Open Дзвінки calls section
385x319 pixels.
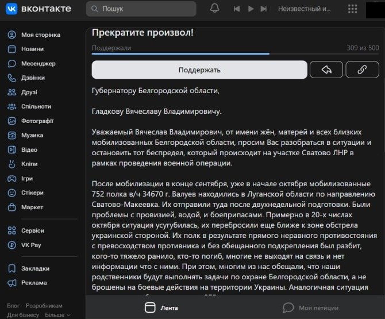pyautogui.click(x=33, y=78)
